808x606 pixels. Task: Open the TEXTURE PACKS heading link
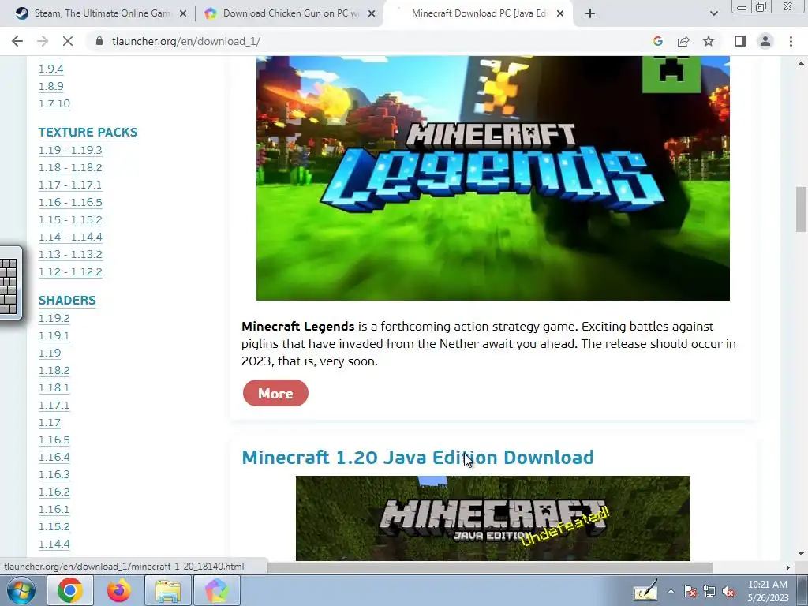click(88, 133)
